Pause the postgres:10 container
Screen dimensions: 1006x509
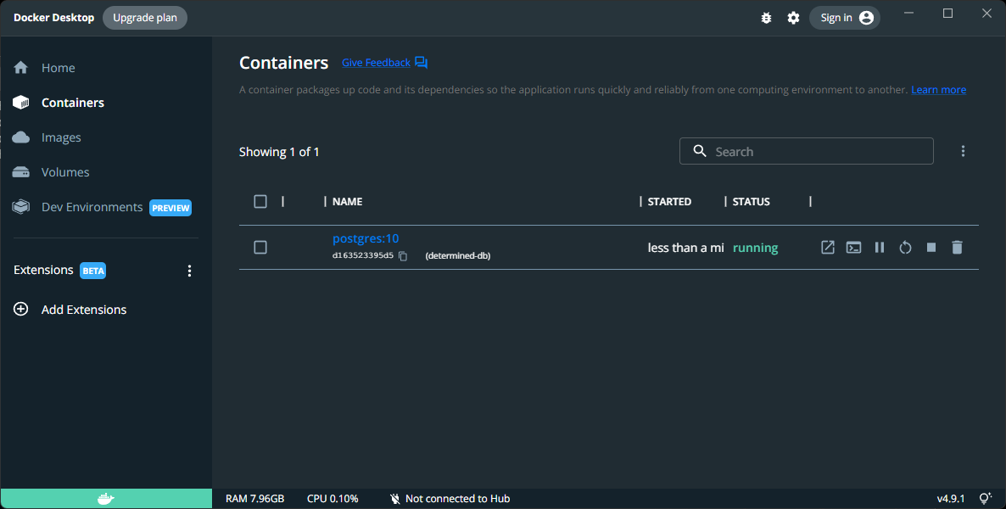pos(880,247)
